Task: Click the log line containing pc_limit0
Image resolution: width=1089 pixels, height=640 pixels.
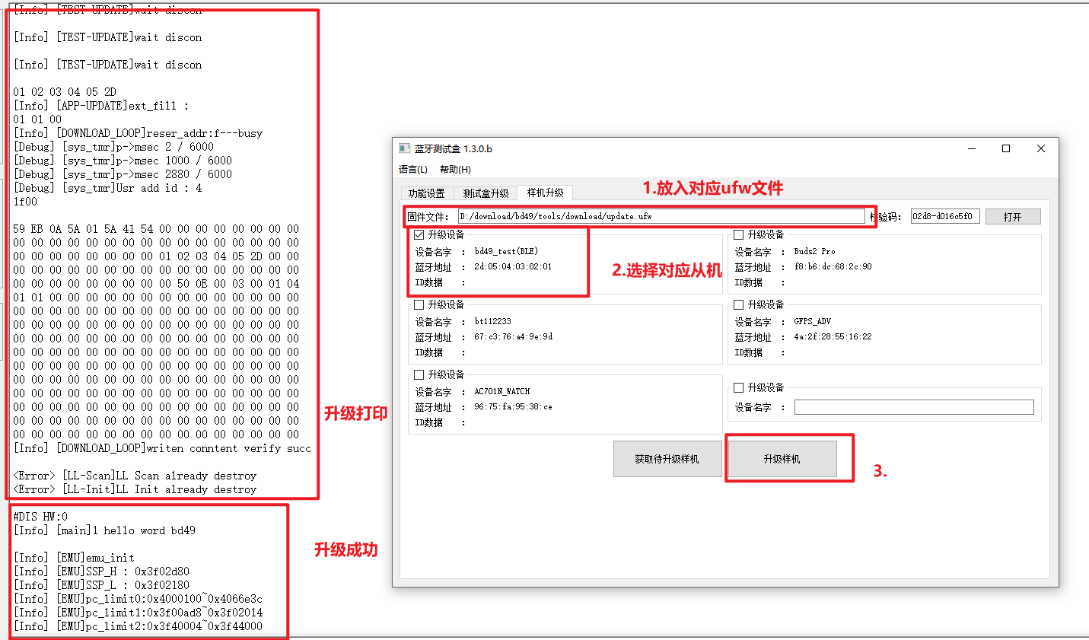Action: click(x=138, y=599)
